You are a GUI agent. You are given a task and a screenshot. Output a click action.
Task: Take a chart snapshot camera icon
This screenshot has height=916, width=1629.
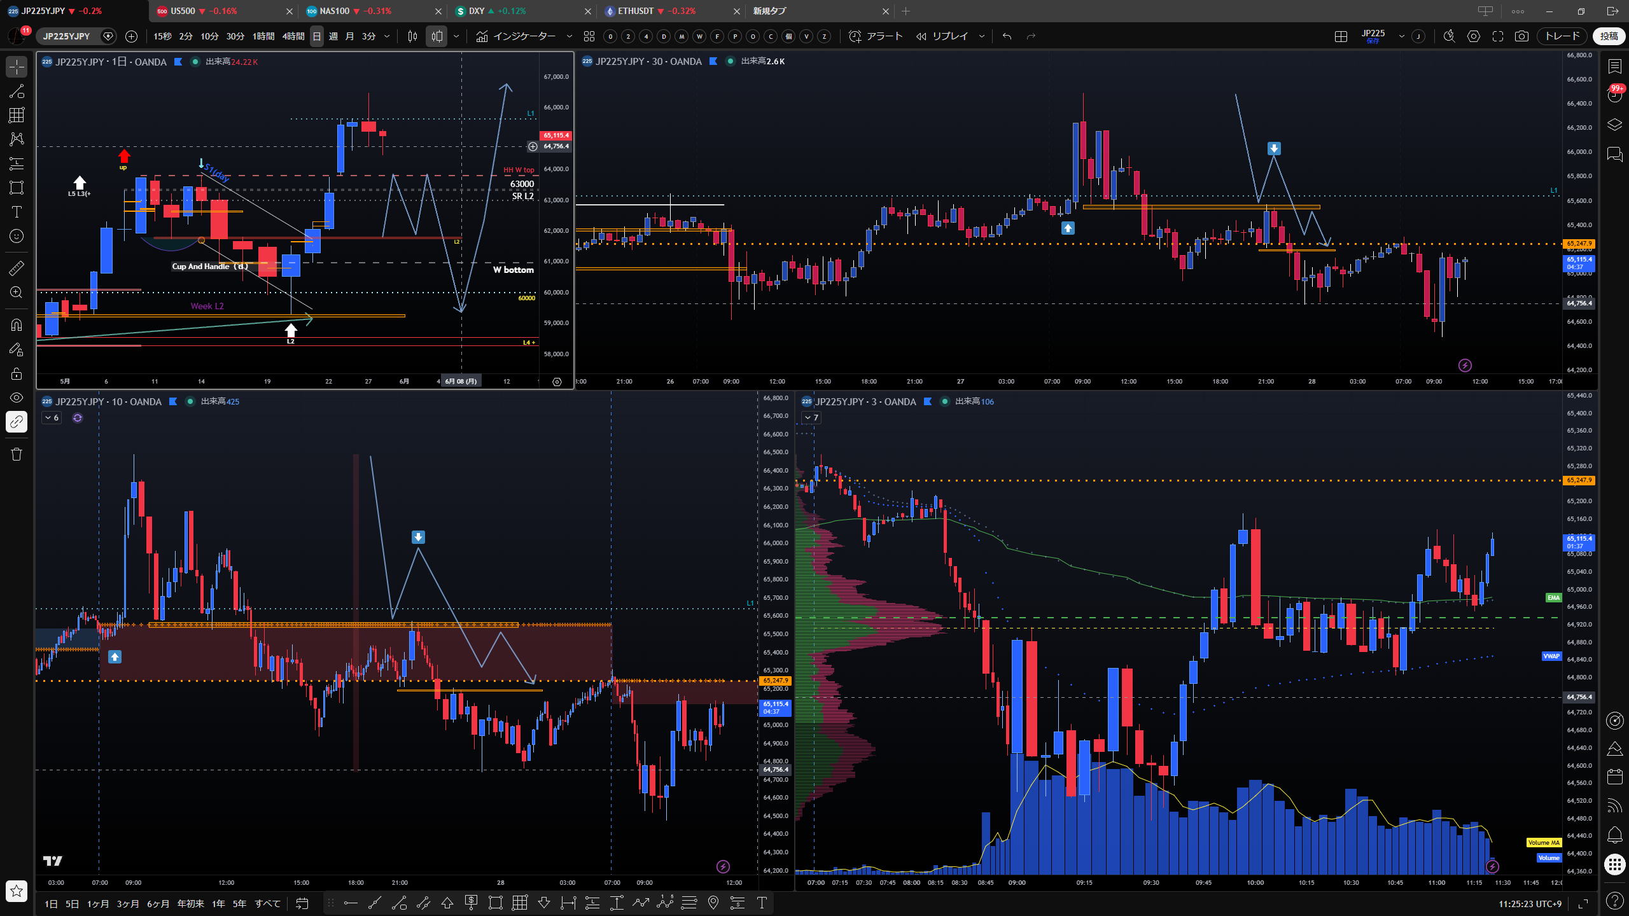click(x=1521, y=36)
